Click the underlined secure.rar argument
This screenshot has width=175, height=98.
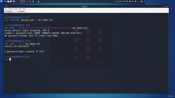pyautogui.click(x=27, y=20)
